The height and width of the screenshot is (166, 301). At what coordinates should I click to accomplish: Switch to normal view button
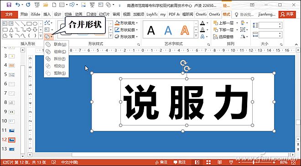pyautogui.click(x=197, y=162)
